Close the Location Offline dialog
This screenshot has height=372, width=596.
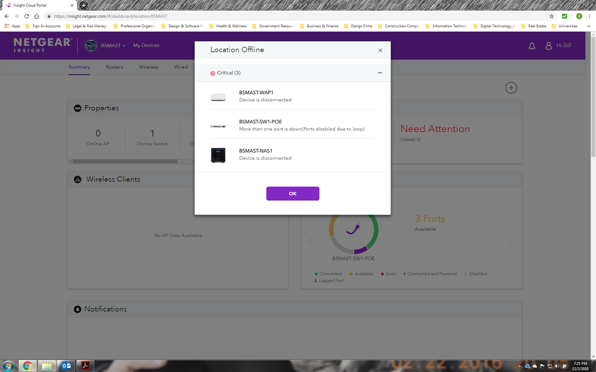pyautogui.click(x=380, y=50)
